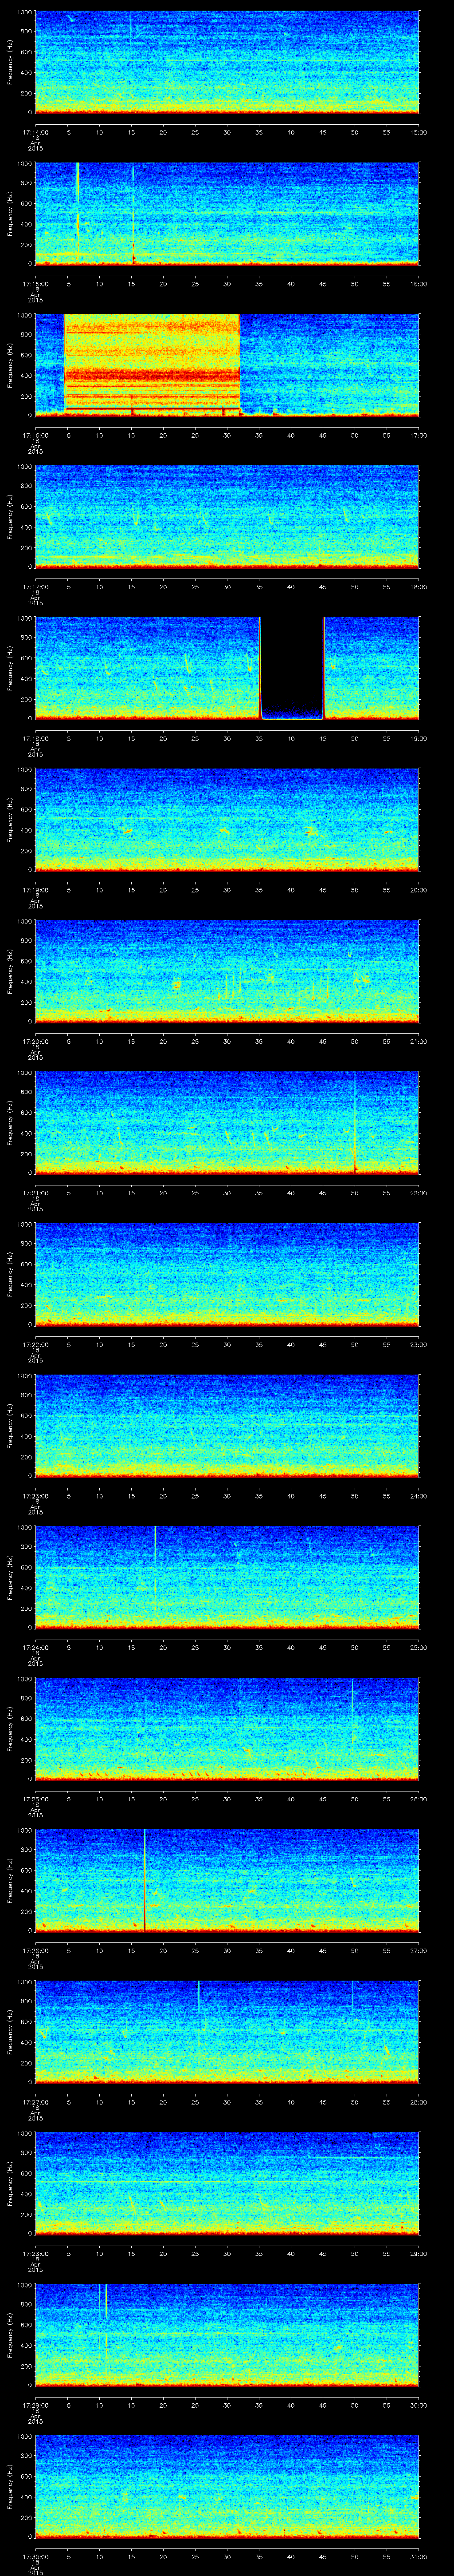454x2576 pixels.
Task: Click the 17:30:00 start time label
Action: click(35, 2556)
